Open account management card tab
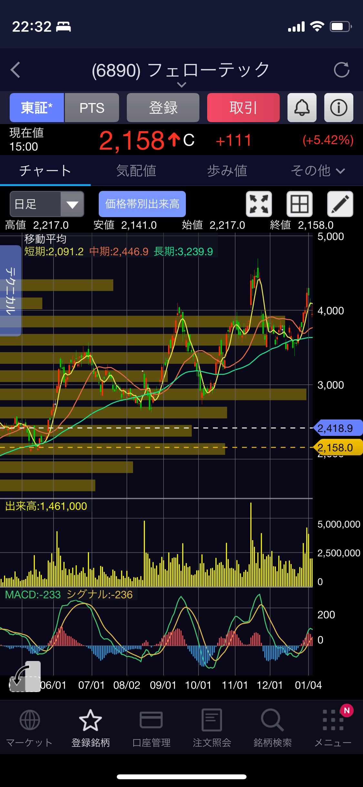The width and height of the screenshot is (363, 787). tap(151, 729)
